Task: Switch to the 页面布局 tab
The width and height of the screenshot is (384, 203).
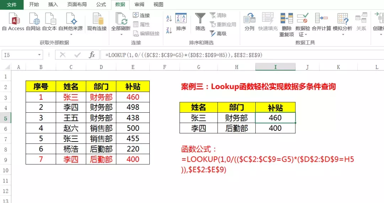Action: click(x=77, y=4)
